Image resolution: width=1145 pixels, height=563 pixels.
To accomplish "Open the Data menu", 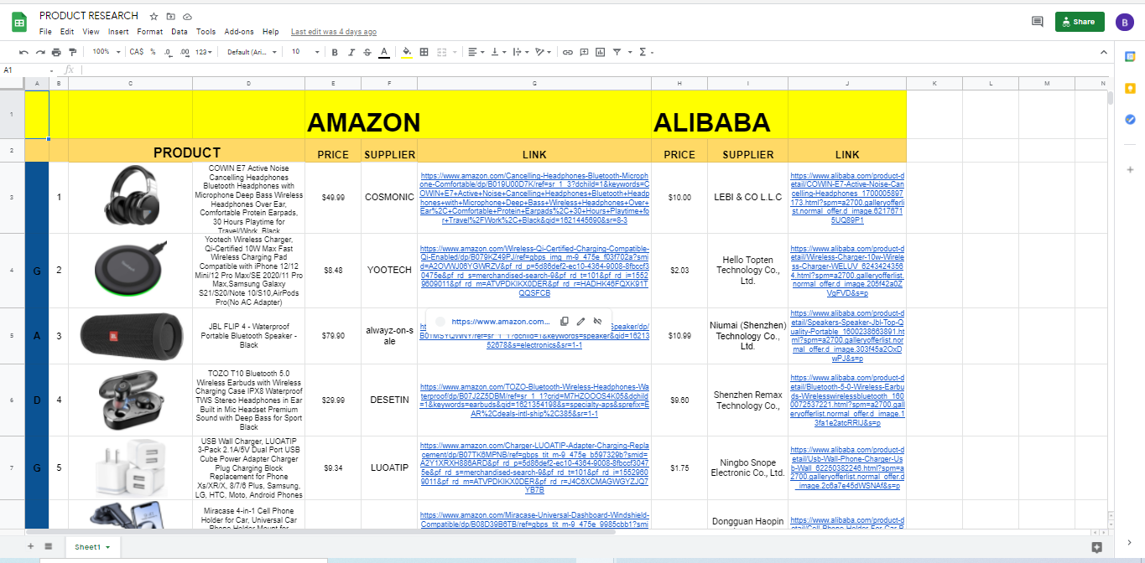I will (180, 32).
